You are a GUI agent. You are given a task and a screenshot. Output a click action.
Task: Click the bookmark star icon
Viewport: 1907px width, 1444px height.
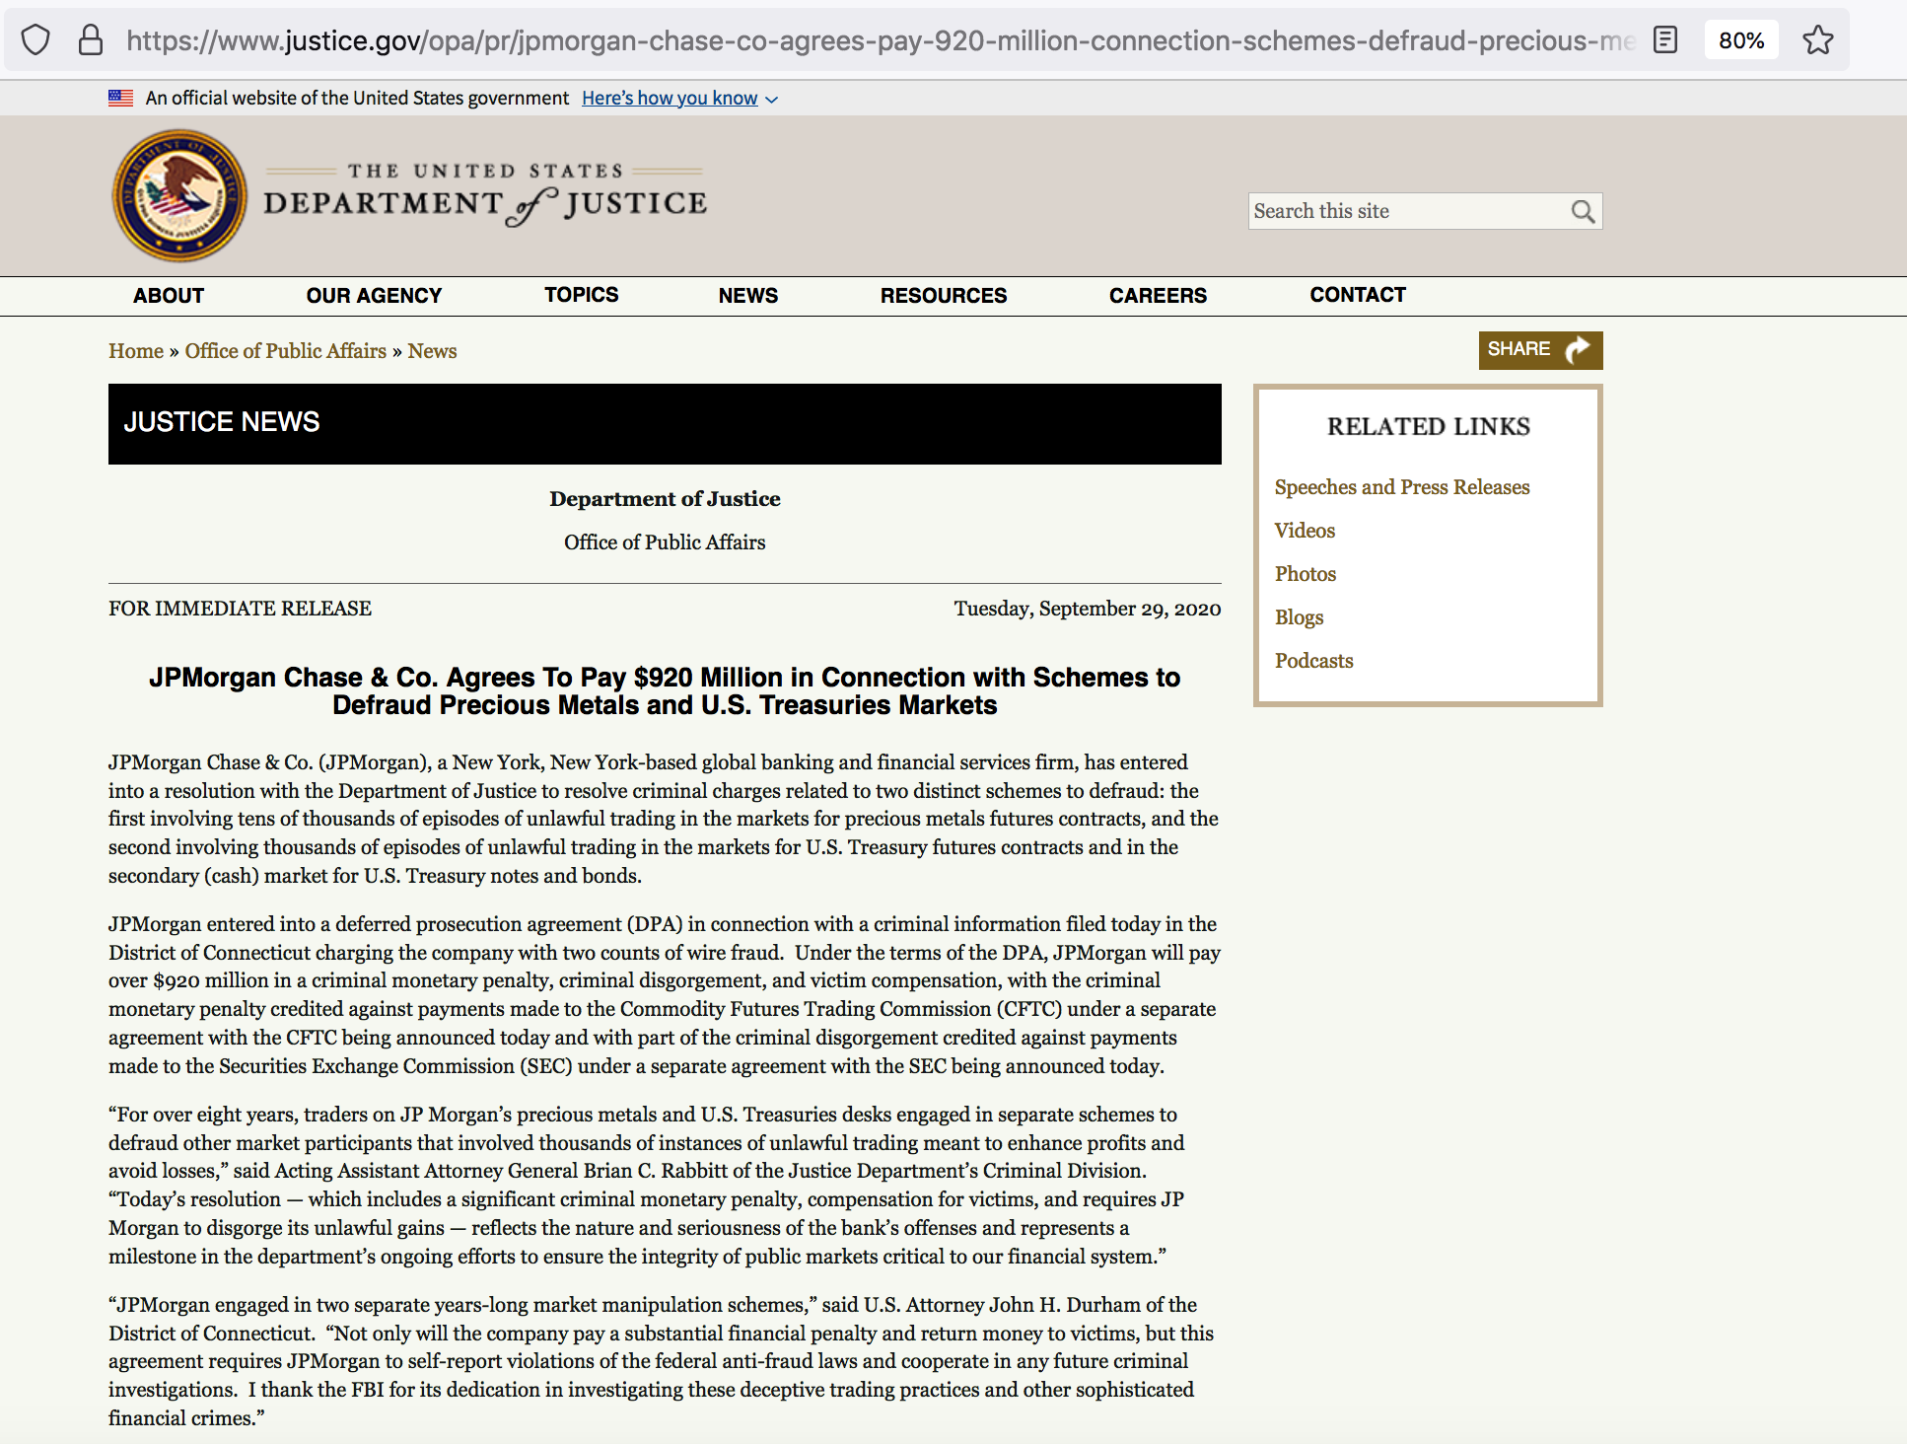[1818, 40]
